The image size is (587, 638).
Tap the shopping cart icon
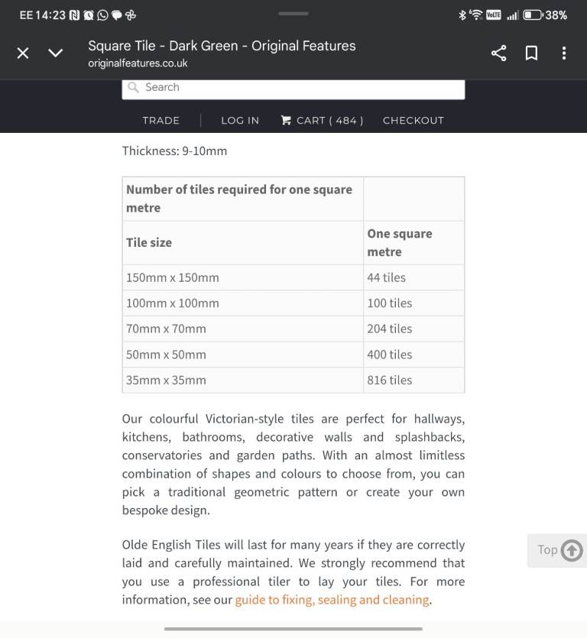[286, 120]
